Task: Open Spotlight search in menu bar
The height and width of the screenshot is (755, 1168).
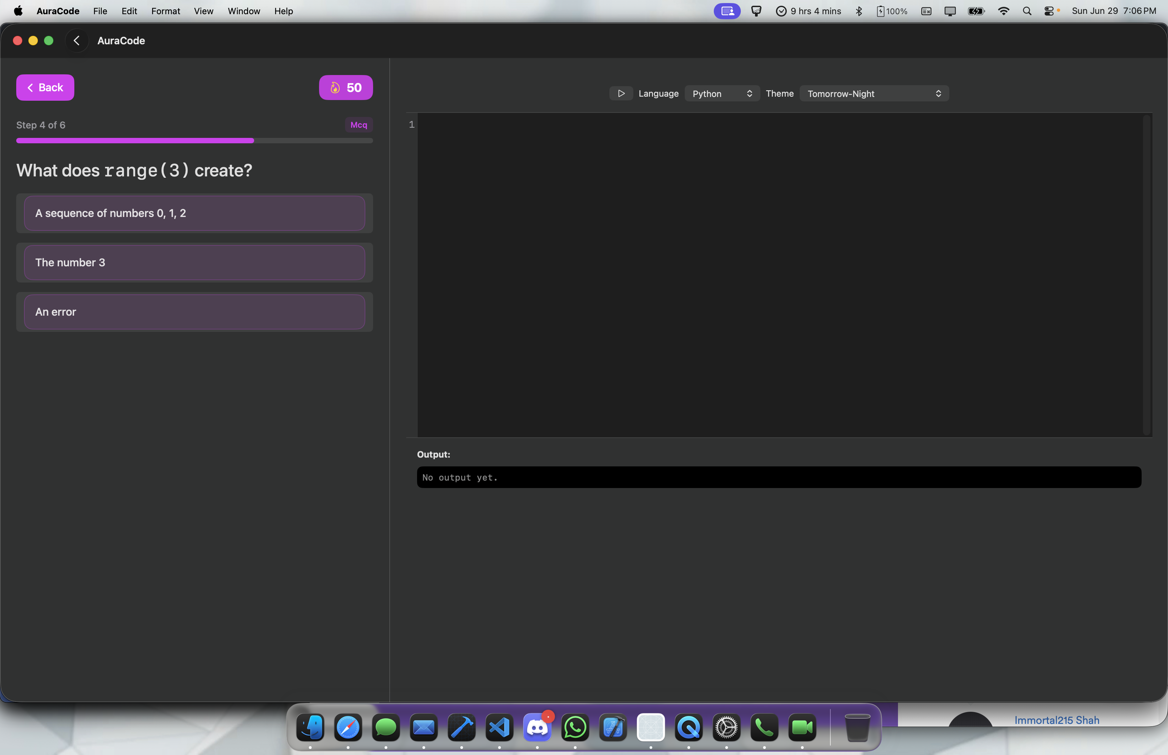Action: (1027, 11)
